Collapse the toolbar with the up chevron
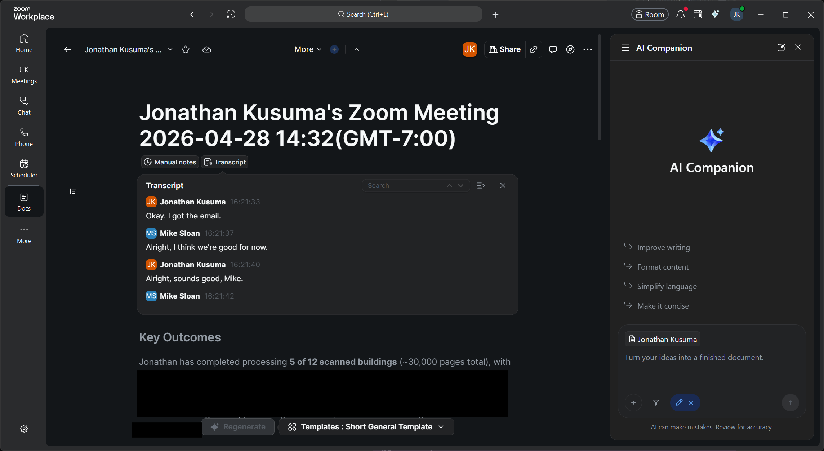The width and height of the screenshot is (824, 451). [x=357, y=49]
